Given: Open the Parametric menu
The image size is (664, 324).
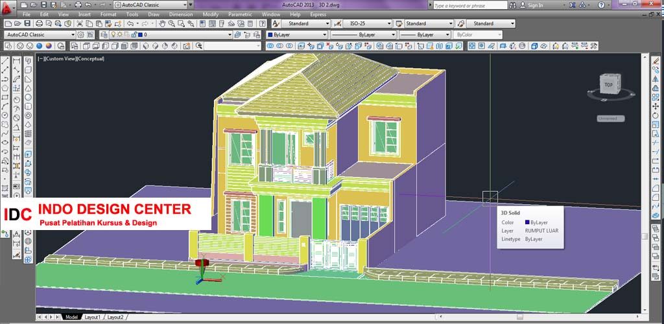Looking at the screenshot, I should (x=240, y=14).
